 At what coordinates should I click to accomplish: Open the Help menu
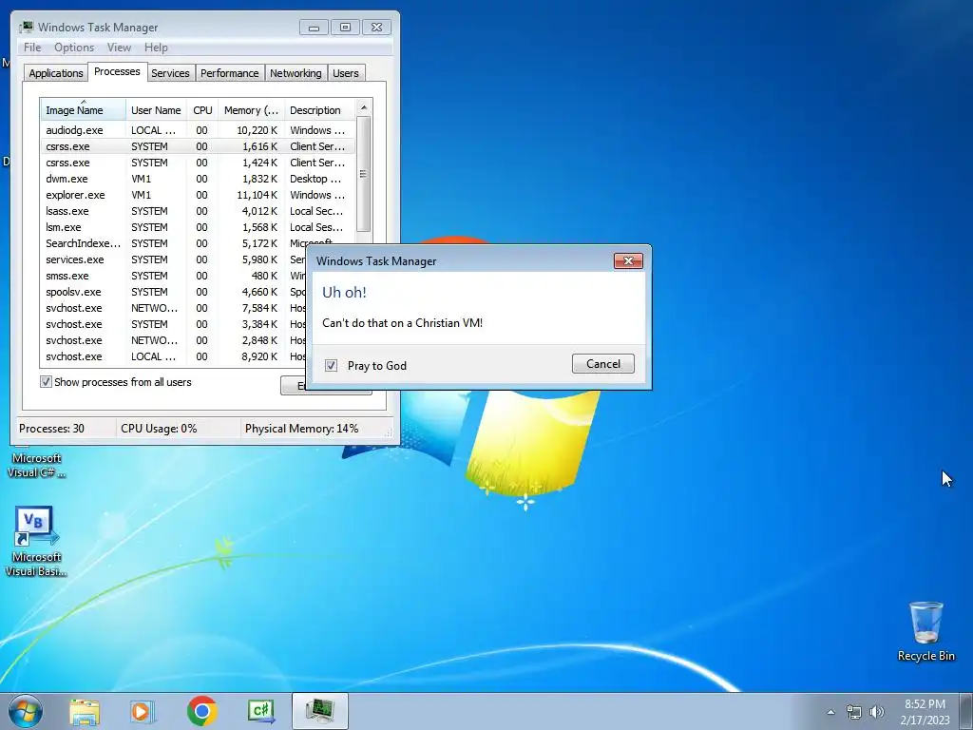156,48
